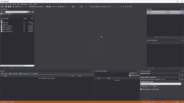Select the Elements tab in the Elements panel
Screen dimensions: 184x103
coord(150,37)
